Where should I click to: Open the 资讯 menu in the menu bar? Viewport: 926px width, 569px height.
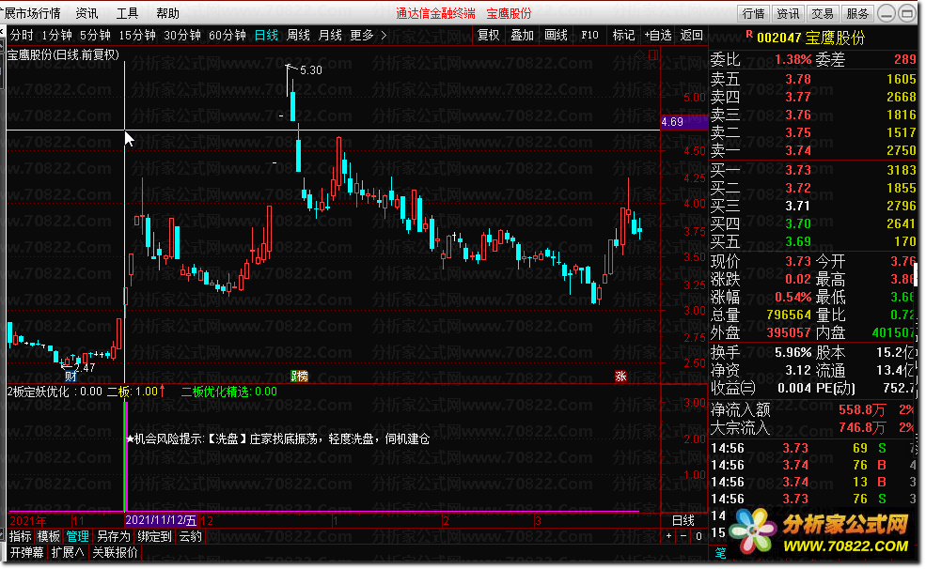click(x=86, y=13)
